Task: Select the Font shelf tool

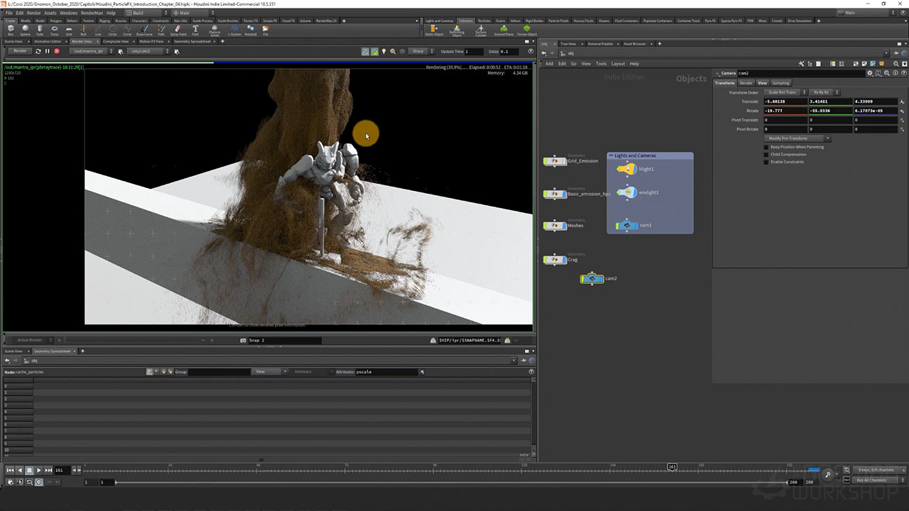Action: pos(195,30)
